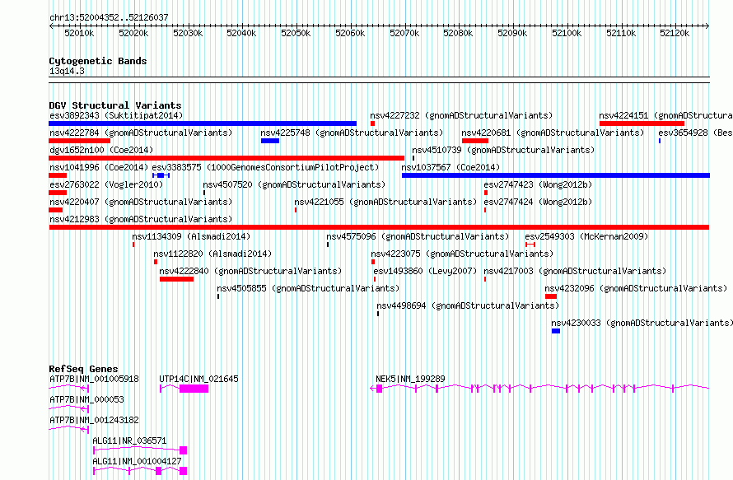Select the nsv4227232 variant label
The image size is (733, 480).
coord(461,115)
